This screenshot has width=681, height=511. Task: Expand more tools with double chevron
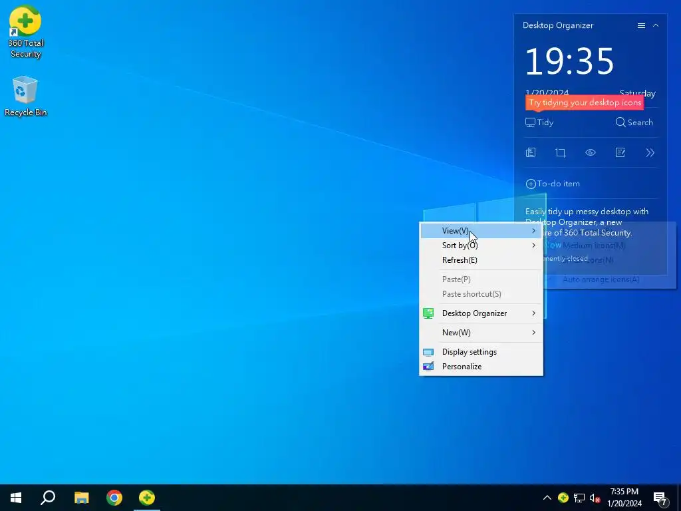pyautogui.click(x=650, y=152)
